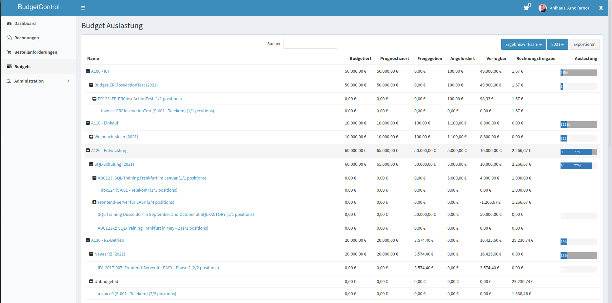Open the Ergebniswirksam dropdown
The height and width of the screenshot is (303, 612).
click(523, 44)
